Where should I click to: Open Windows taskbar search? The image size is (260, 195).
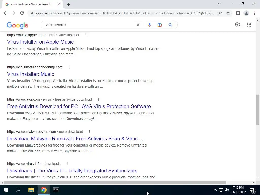18,190
